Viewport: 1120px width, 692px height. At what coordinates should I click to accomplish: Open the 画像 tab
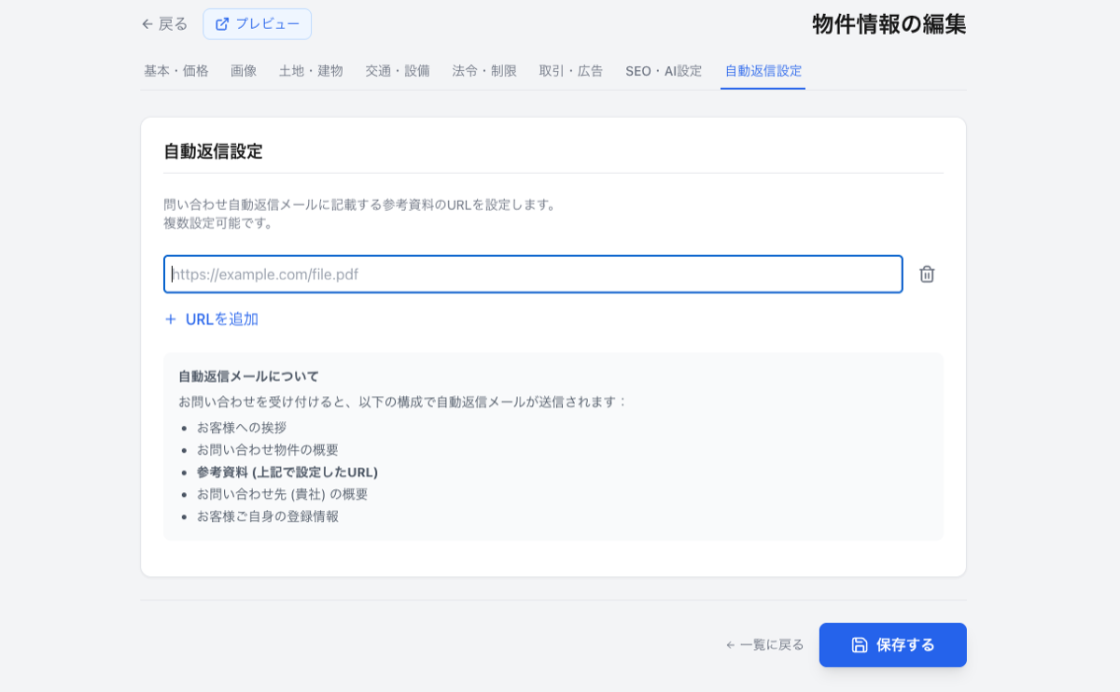(x=244, y=71)
